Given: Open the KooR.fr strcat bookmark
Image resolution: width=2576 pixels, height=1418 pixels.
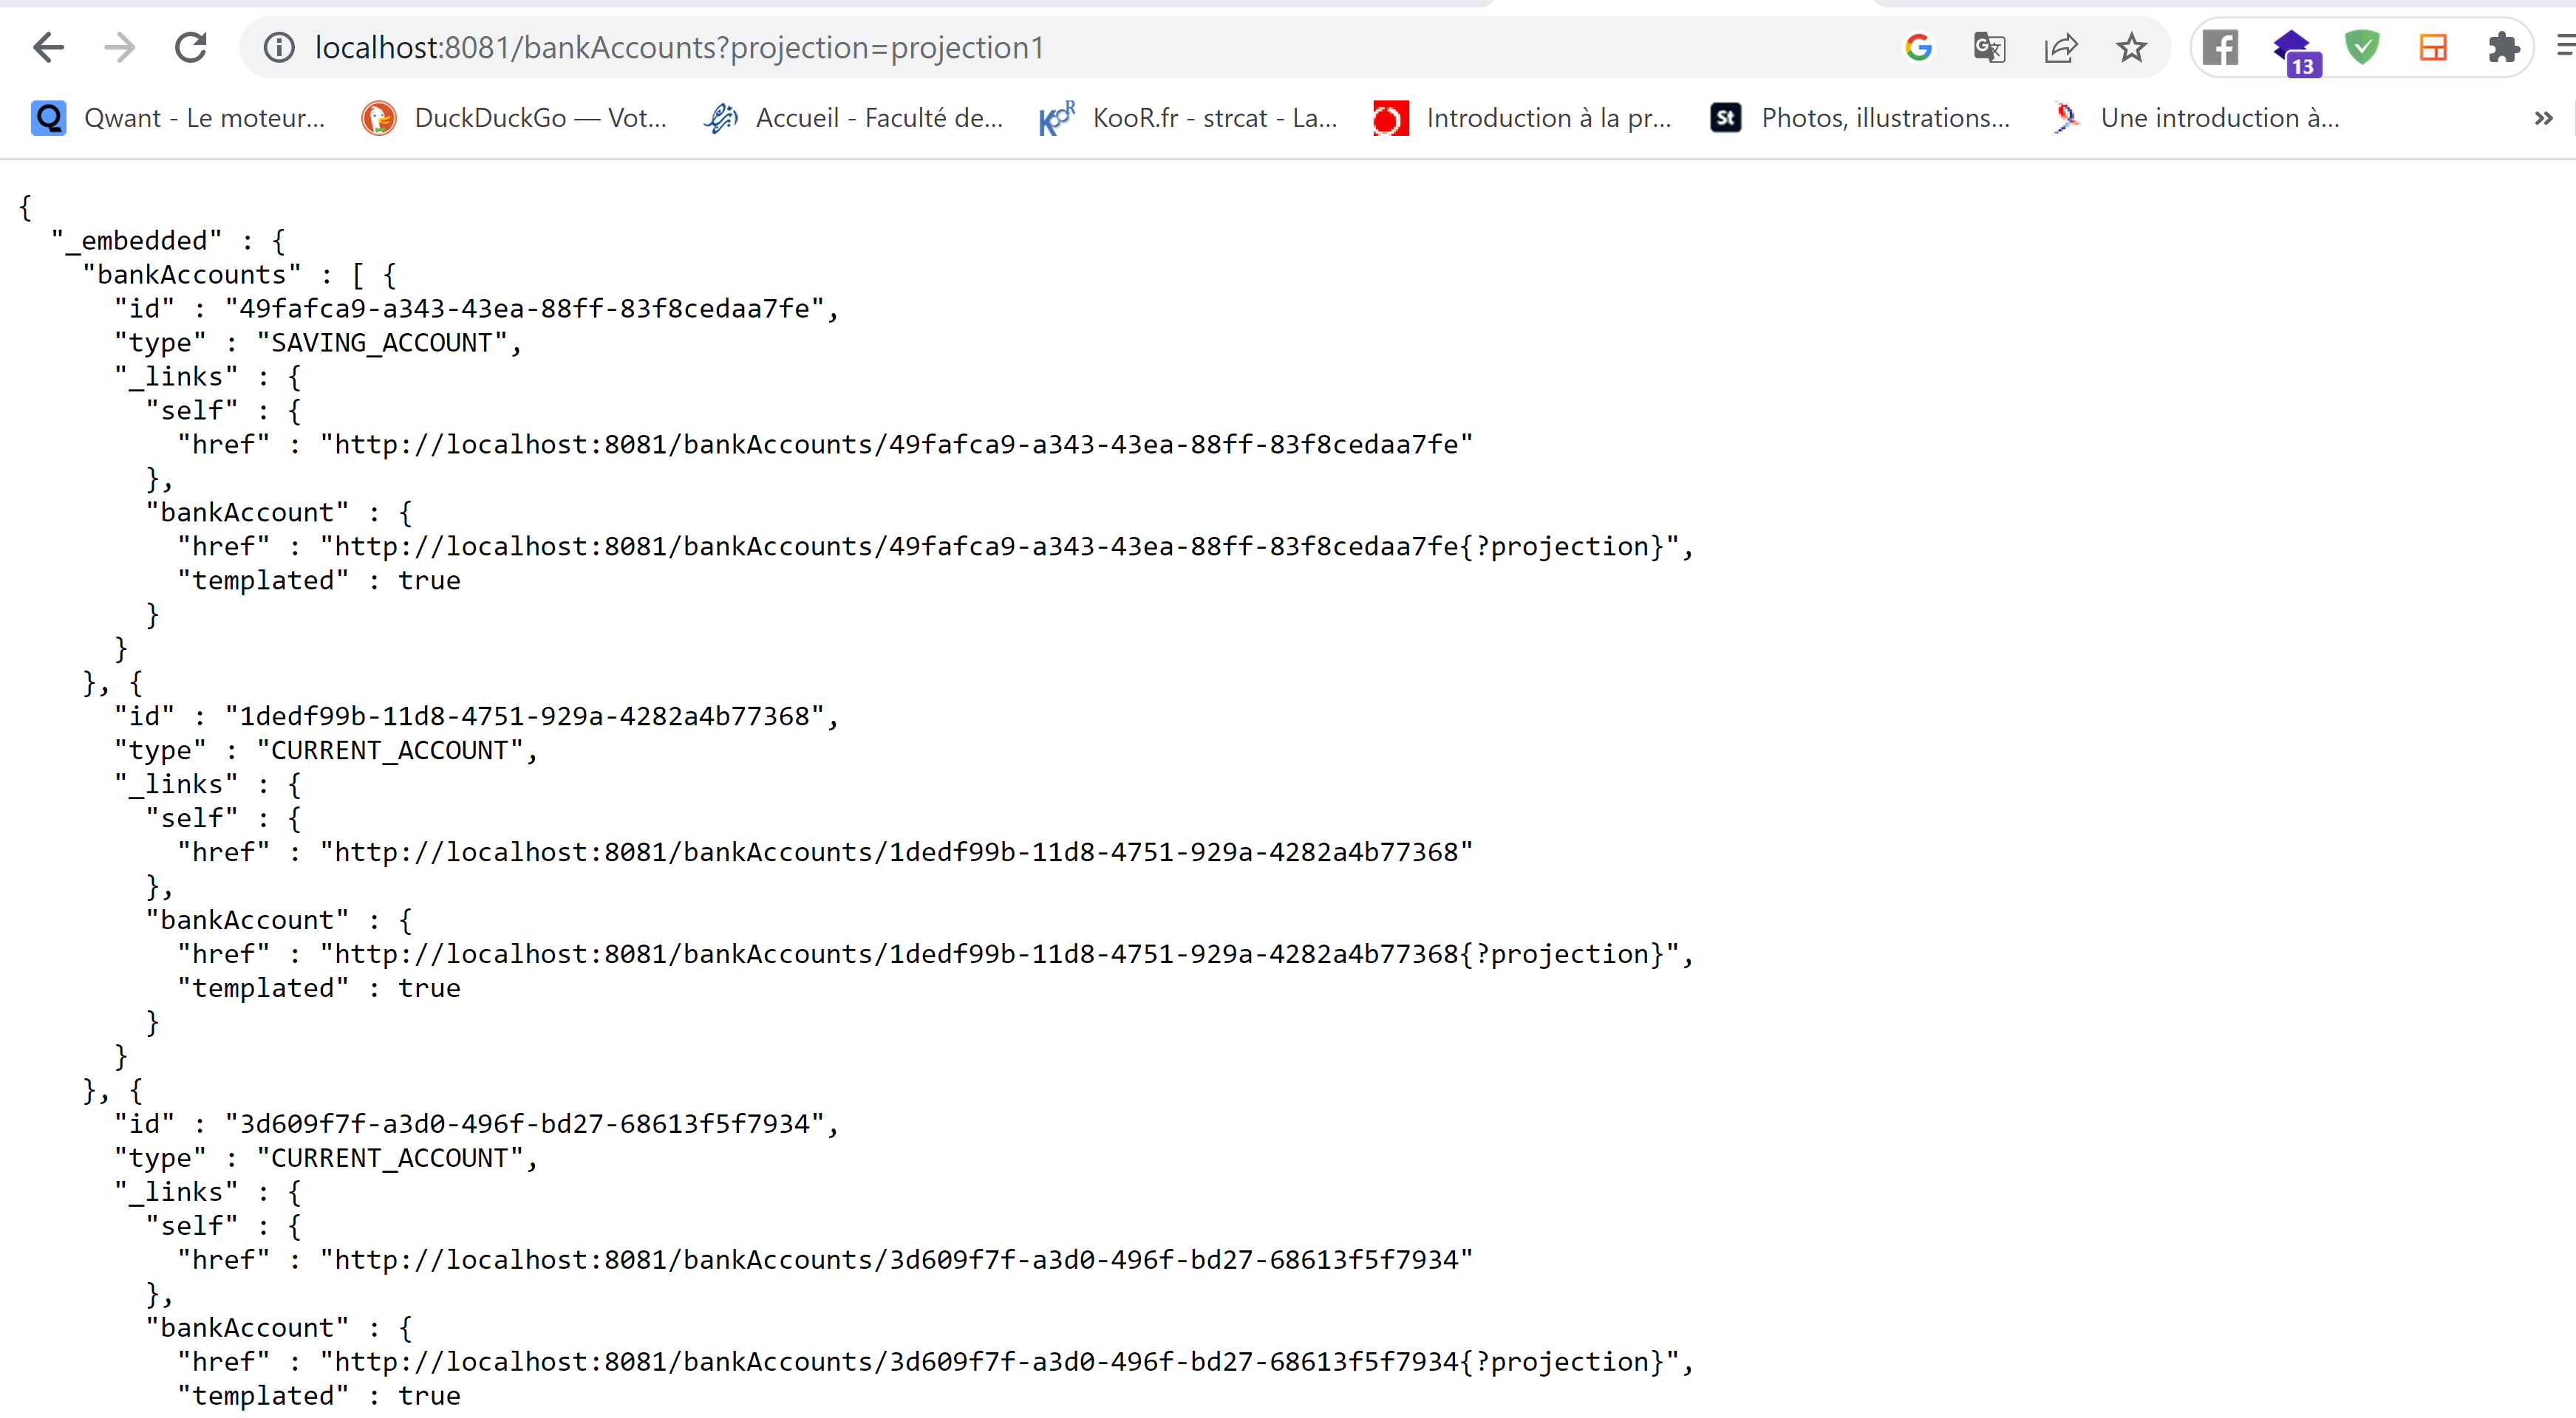Looking at the screenshot, I should click(1189, 118).
